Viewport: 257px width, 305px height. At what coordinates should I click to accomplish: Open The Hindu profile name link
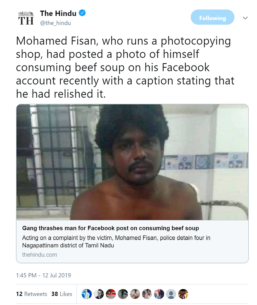click(58, 14)
